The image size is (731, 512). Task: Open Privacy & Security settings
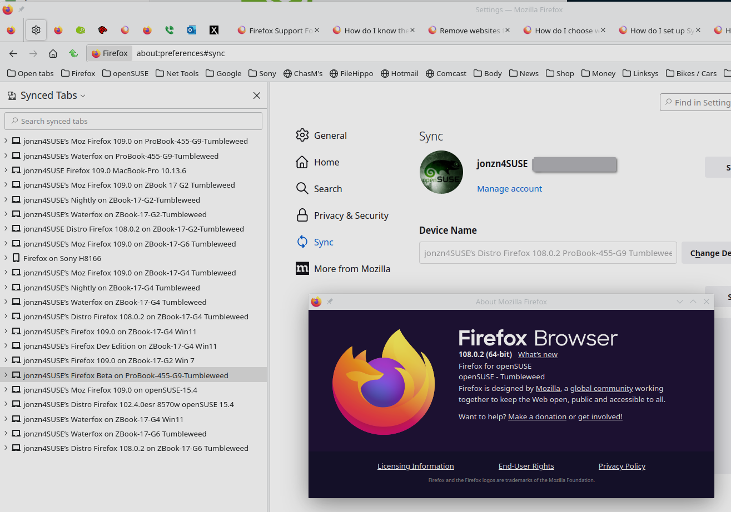[x=350, y=215]
